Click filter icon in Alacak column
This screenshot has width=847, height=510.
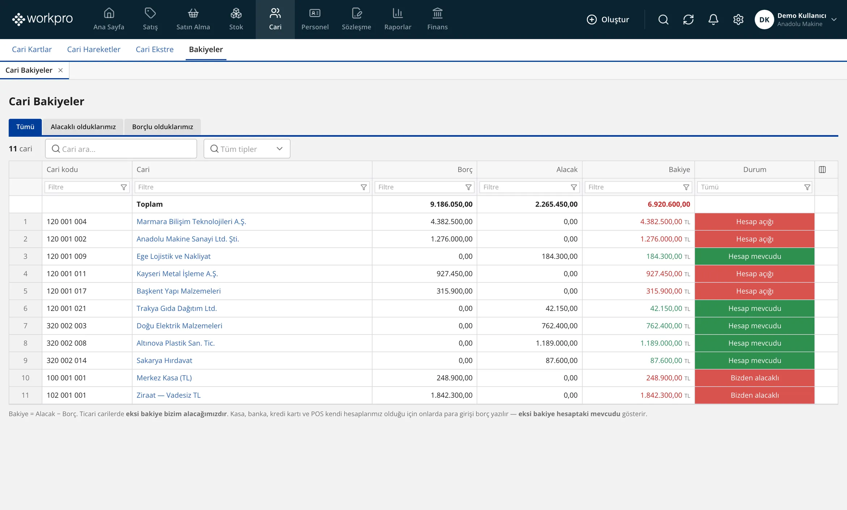(x=574, y=187)
